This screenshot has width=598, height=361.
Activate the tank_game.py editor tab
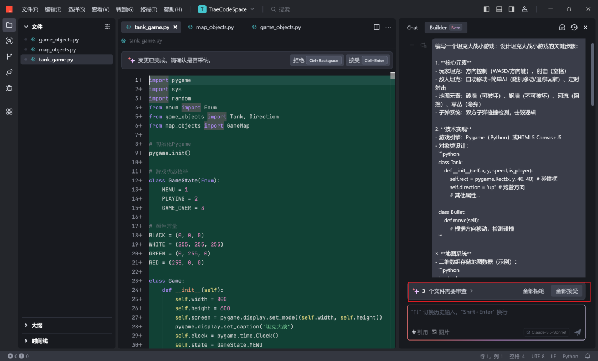[x=152, y=27]
